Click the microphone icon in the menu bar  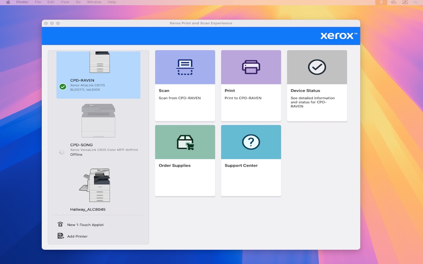pyautogui.click(x=381, y=2)
